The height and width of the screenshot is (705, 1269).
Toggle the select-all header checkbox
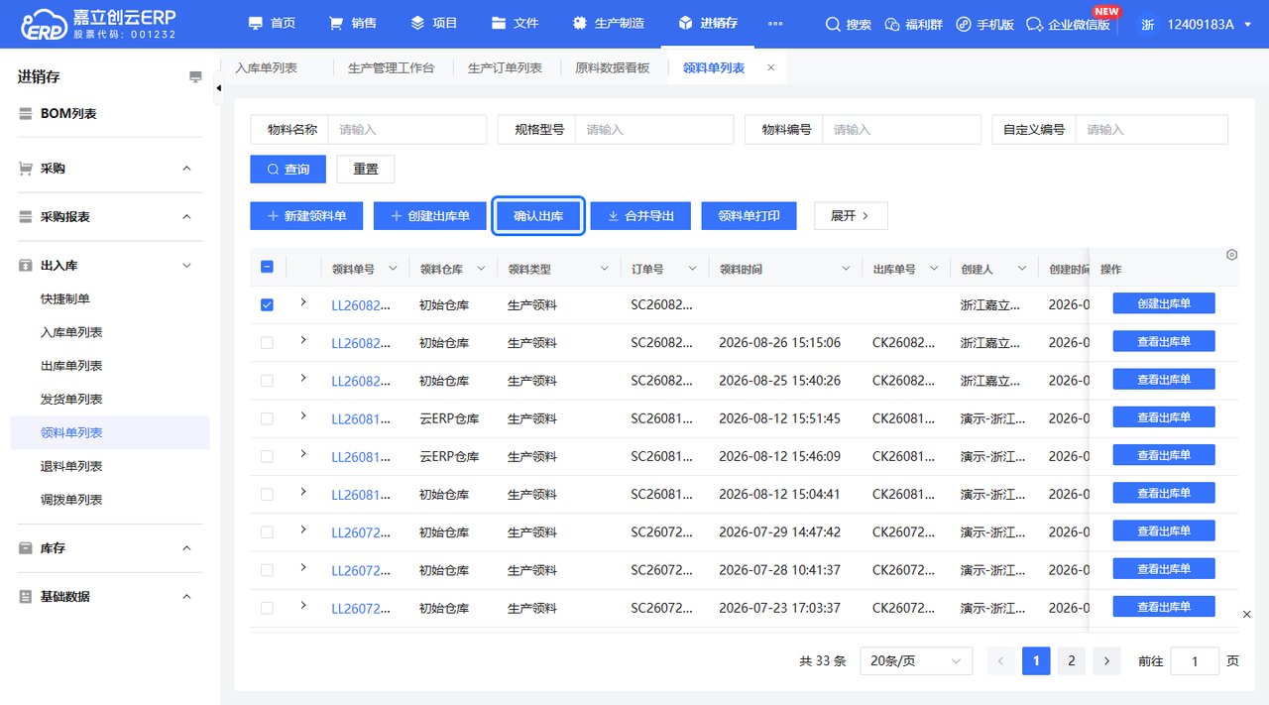tap(267, 267)
